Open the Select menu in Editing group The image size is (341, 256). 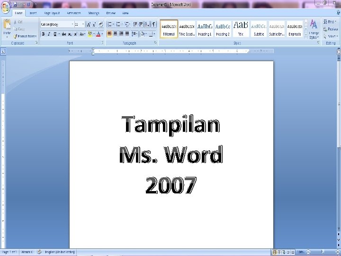[x=331, y=37]
